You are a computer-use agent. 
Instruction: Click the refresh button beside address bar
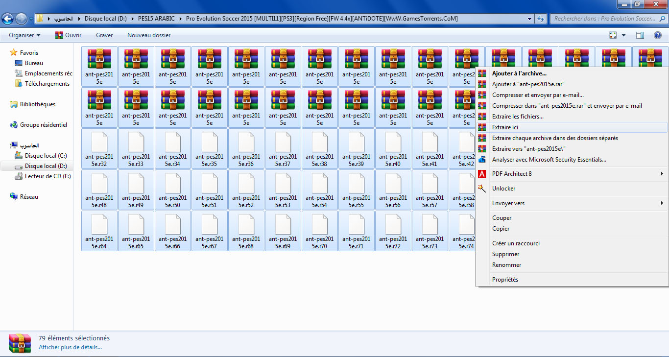click(x=541, y=19)
